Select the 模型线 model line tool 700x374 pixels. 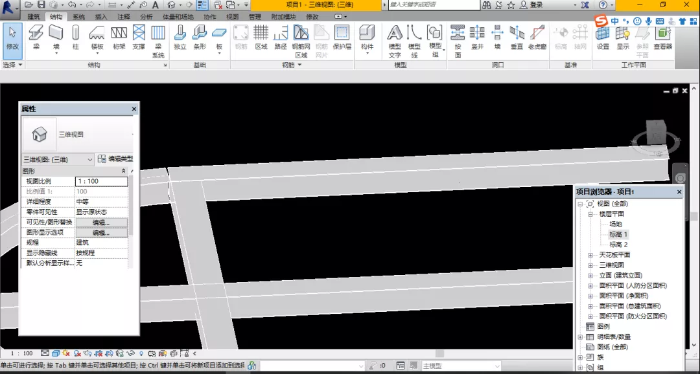point(414,41)
